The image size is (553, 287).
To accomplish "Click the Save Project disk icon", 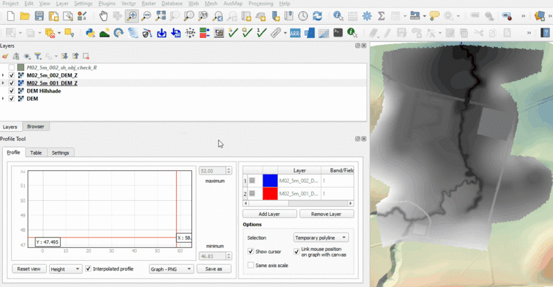I will point(39,15).
